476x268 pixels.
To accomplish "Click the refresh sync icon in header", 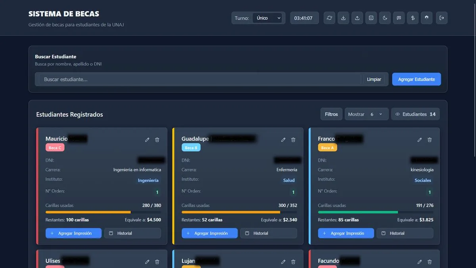I will point(329,18).
